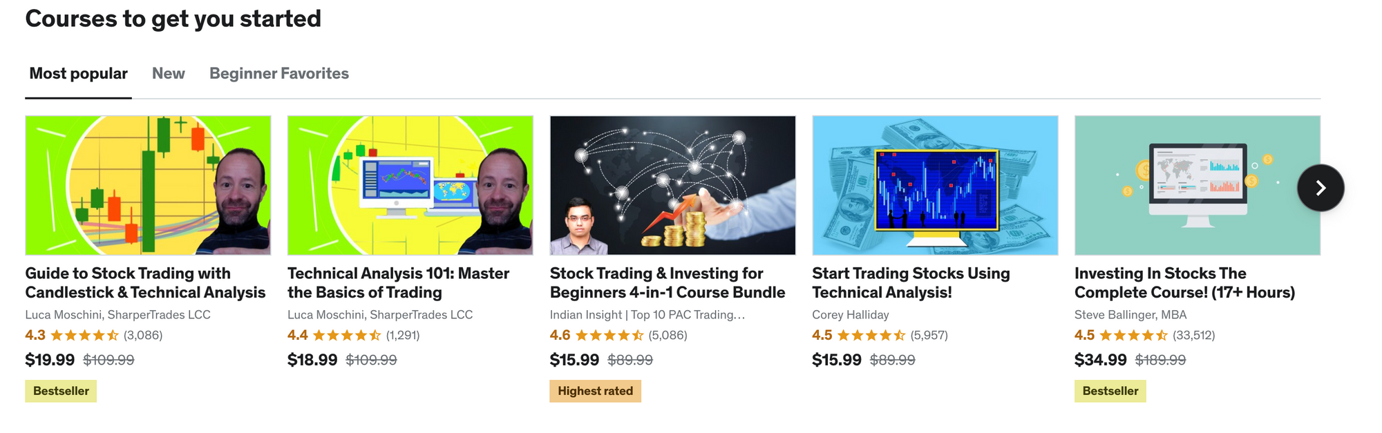Click the 4-in-1 Course Bundle thumbnail image
This screenshot has width=1382, height=433.
pyautogui.click(x=672, y=185)
